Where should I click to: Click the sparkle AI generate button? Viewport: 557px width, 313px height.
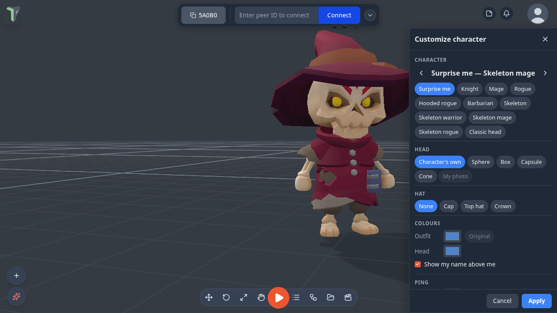[x=17, y=296]
